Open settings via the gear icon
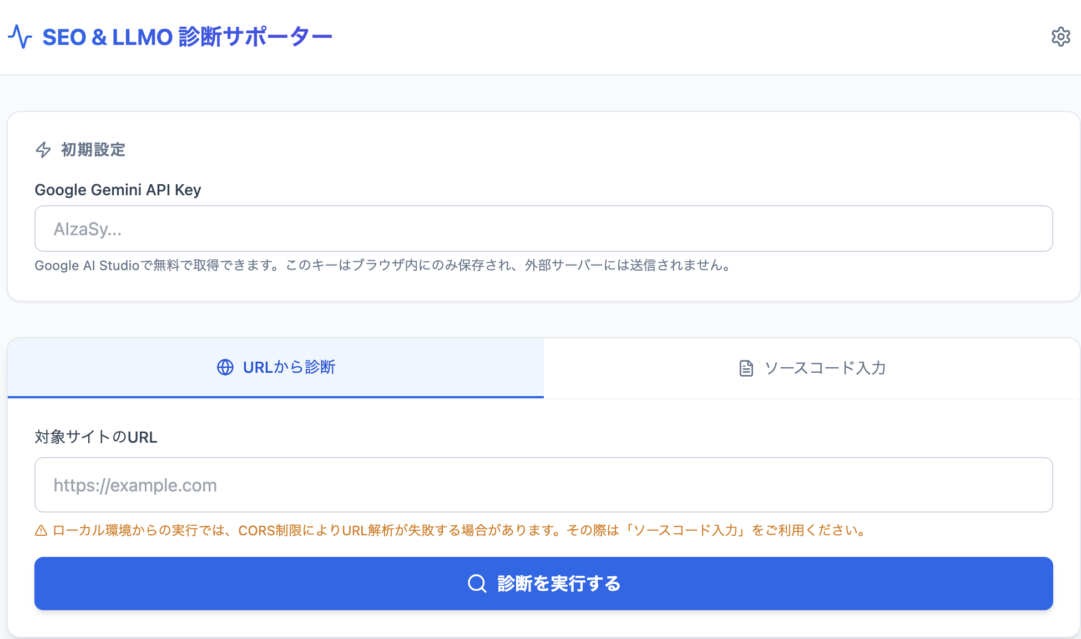 (1060, 37)
